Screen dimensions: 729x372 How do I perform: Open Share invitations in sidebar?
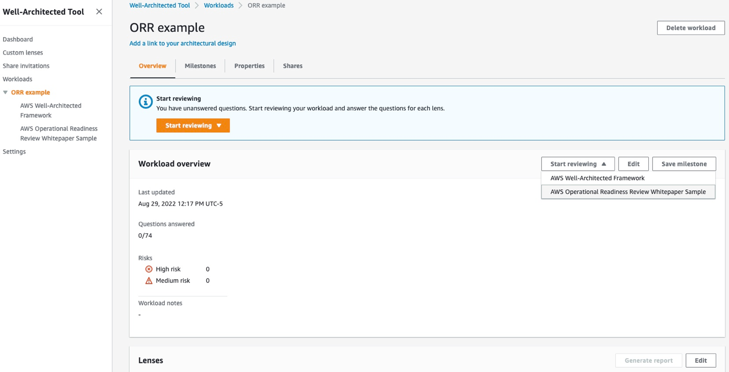[26, 66]
